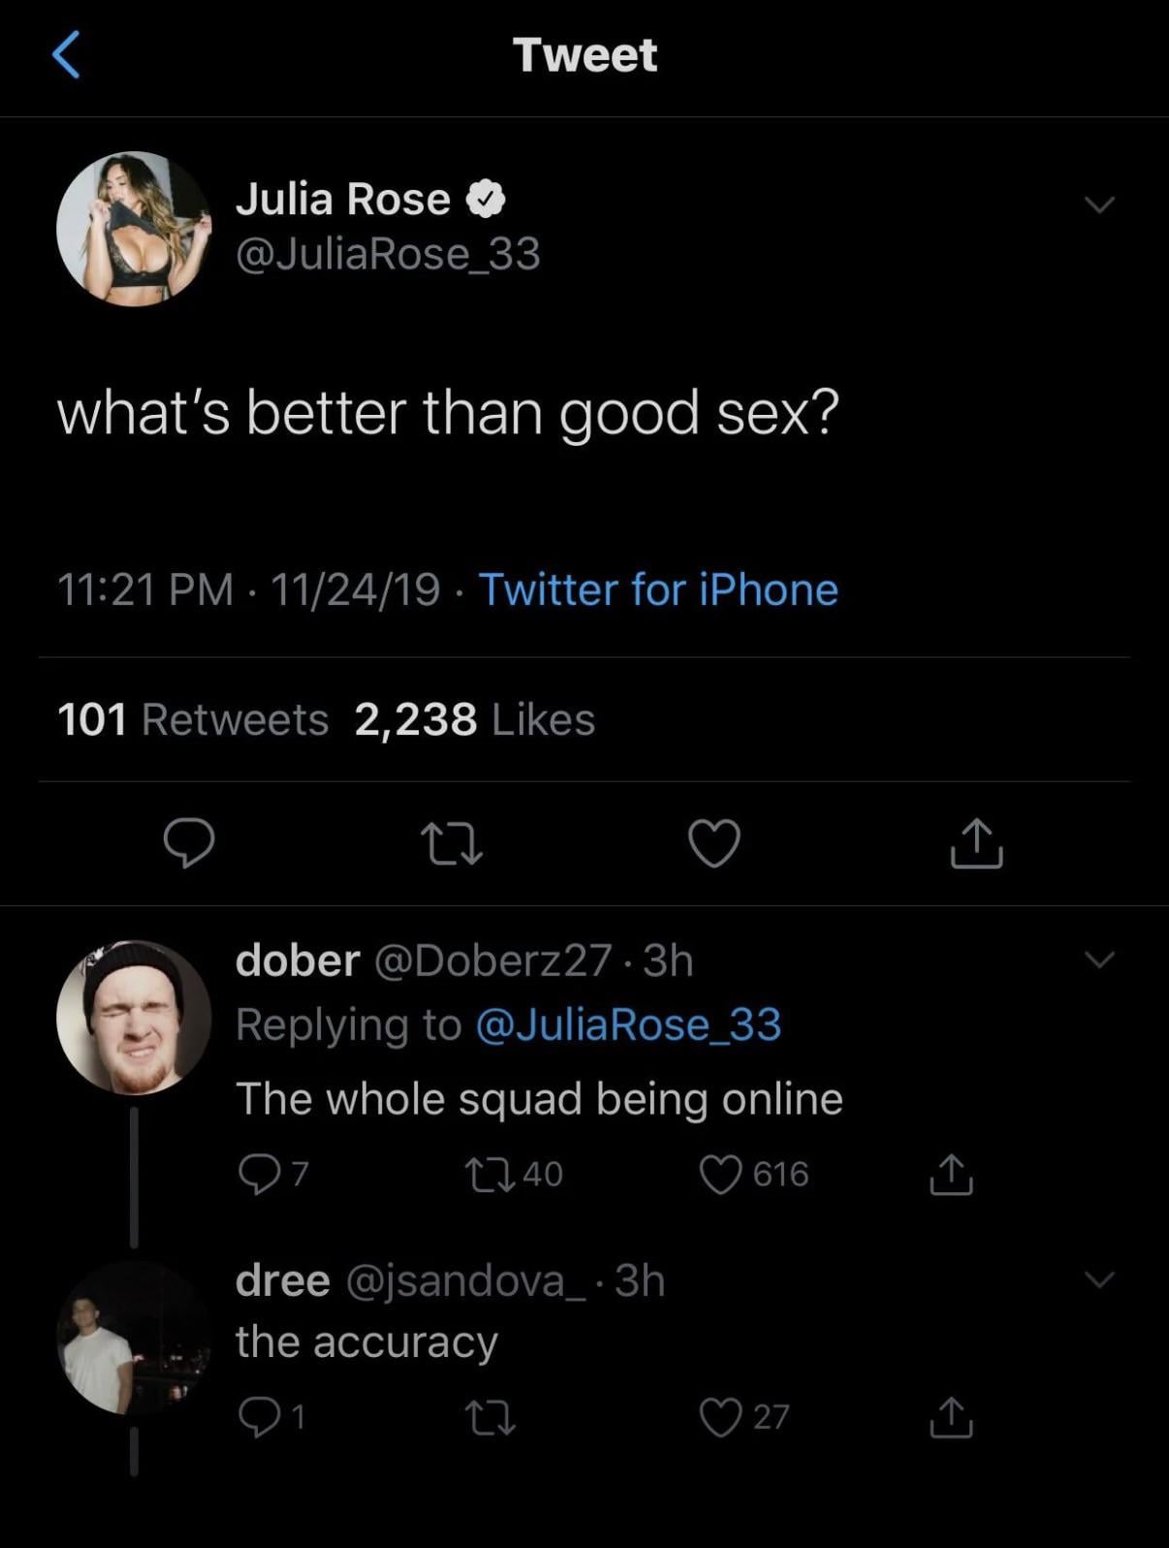View the 101 Retweets list
The height and width of the screenshot is (1548, 1169).
193,719
